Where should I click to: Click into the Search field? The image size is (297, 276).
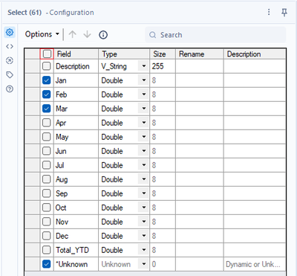tap(215, 35)
